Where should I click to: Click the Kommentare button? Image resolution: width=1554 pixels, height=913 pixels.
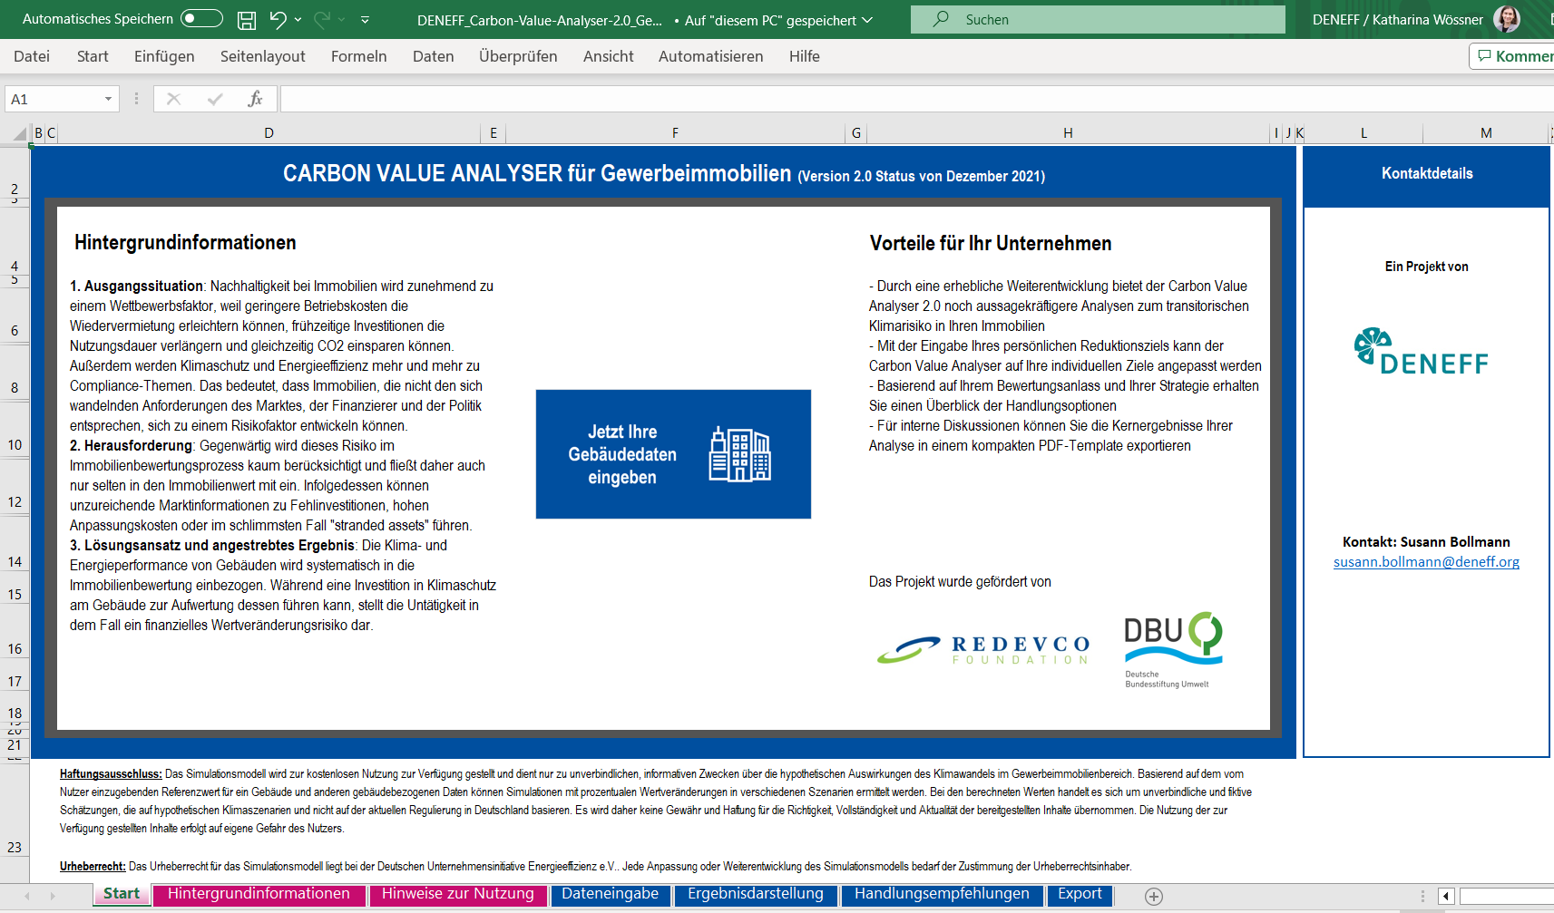pyautogui.click(x=1513, y=56)
